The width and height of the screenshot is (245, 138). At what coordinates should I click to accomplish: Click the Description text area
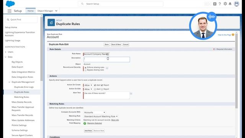[x=107, y=59]
